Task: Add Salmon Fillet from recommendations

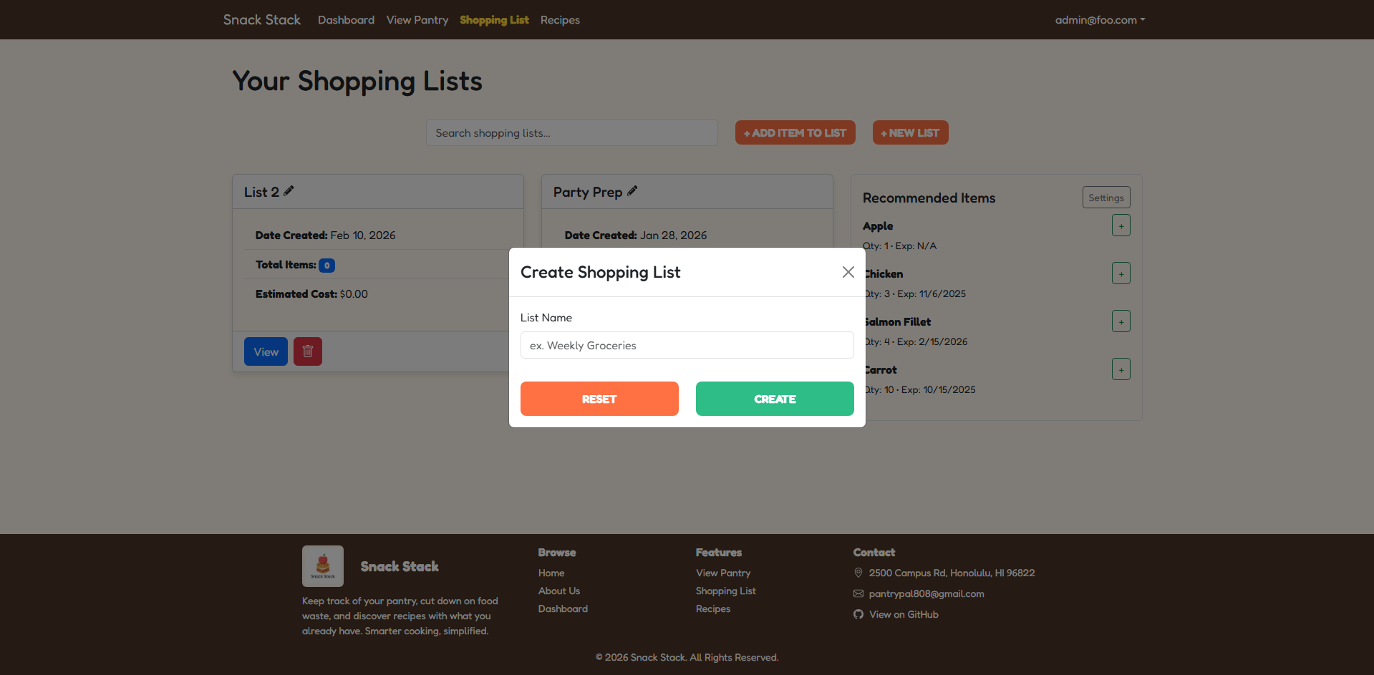Action: pos(1121,321)
